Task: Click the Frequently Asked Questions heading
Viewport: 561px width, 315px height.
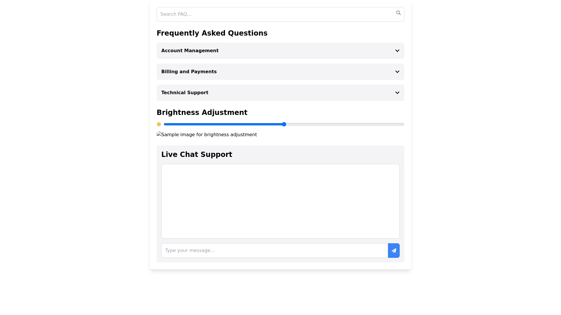Action: tap(212, 33)
